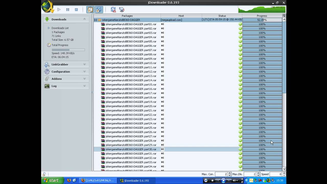Click the rar icon of part20.rar
The image size is (327, 184).
pos(103,106)
